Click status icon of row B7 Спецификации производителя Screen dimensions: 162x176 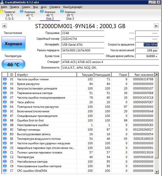[5, 116]
